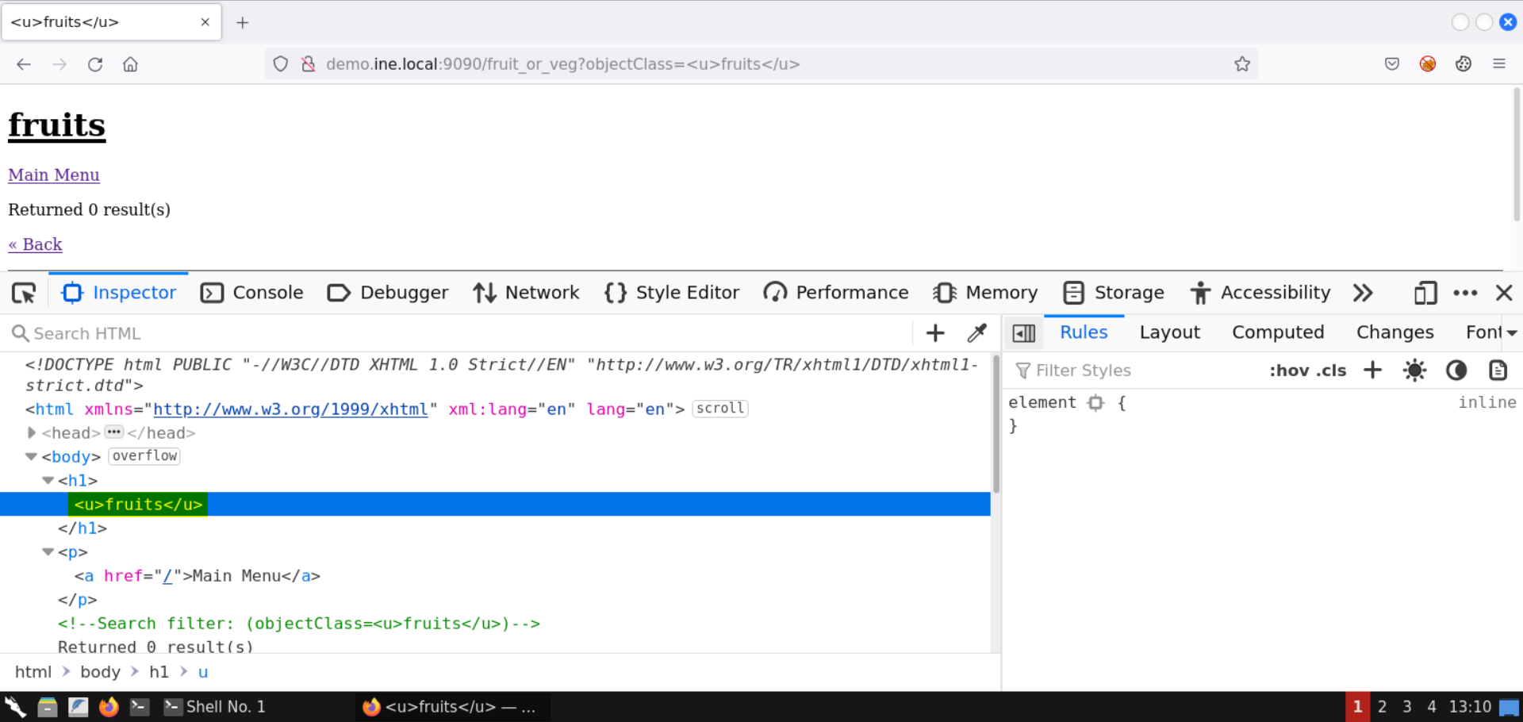Open Responsive Design Mode icon
Viewport: 1523px width, 722px height.
pos(1425,294)
